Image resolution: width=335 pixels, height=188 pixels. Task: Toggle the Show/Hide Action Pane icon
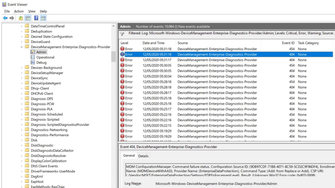pyautogui.click(x=44, y=18)
